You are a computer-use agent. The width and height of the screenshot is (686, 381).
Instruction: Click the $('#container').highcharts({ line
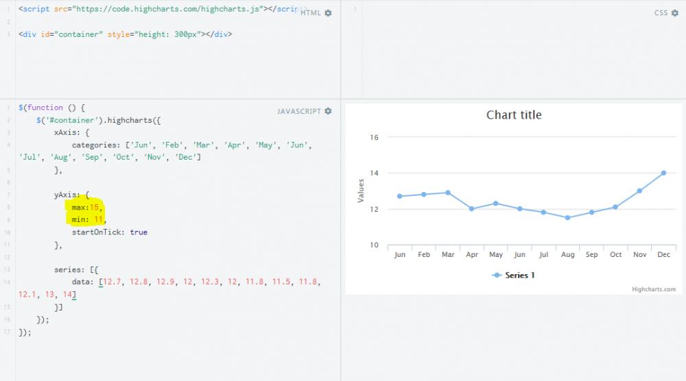tap(98, 120)
